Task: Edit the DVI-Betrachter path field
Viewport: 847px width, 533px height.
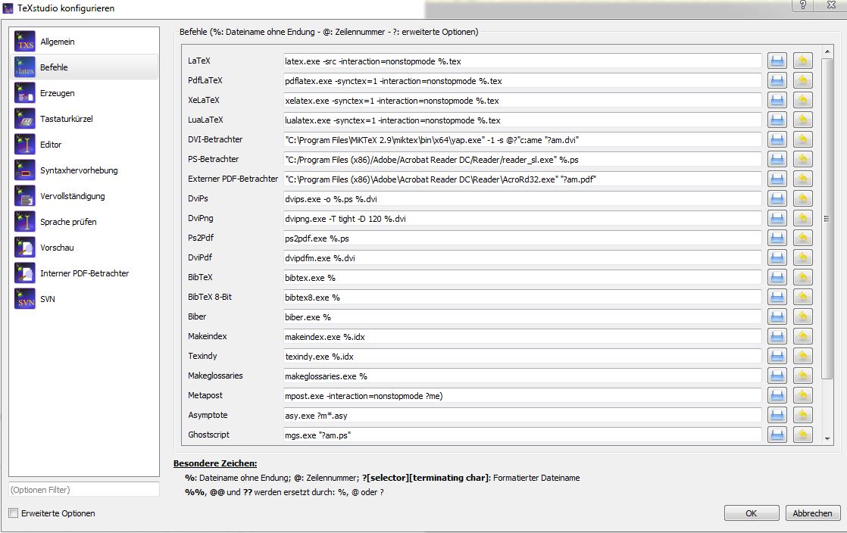Action: [522, 140]
